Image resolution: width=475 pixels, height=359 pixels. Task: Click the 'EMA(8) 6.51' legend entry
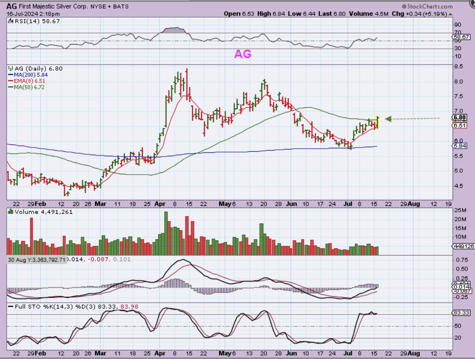pyautogui.click(x=29, y=81)
